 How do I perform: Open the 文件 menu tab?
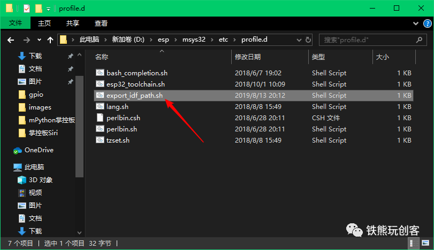pyautogui.click(x=16, y=23)
